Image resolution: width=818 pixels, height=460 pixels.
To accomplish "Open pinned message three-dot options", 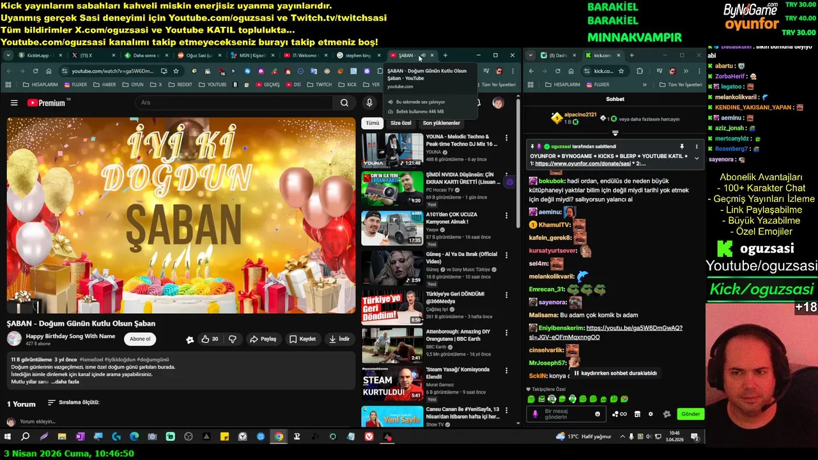I will click(x=697, y=146).
